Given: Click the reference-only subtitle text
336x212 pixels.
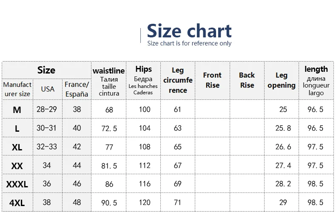Looking at the screenshot, I should 189,43.
